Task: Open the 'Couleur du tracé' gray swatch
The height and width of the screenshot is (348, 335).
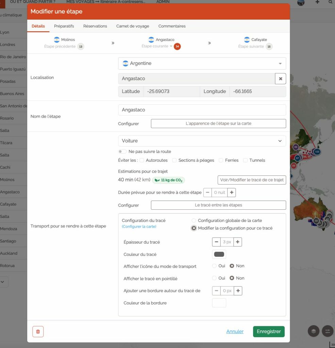Action: [x=219, y=254]
